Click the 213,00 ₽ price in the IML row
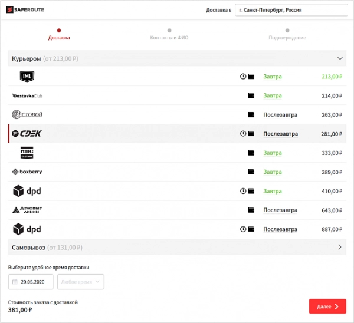 click(x=332, y=77)
